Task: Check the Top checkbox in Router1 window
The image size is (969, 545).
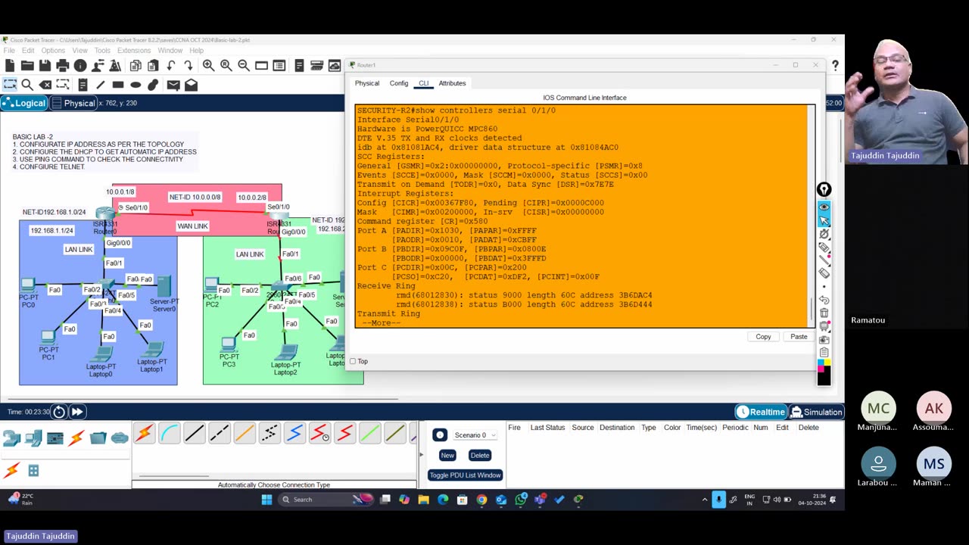Action: point(353,361)
